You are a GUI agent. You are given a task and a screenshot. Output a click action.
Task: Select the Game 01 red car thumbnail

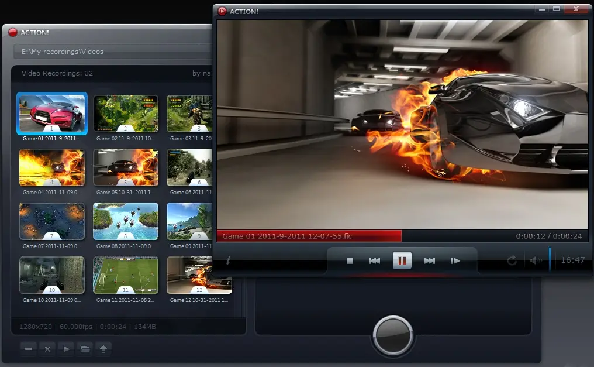click(52, 114)
